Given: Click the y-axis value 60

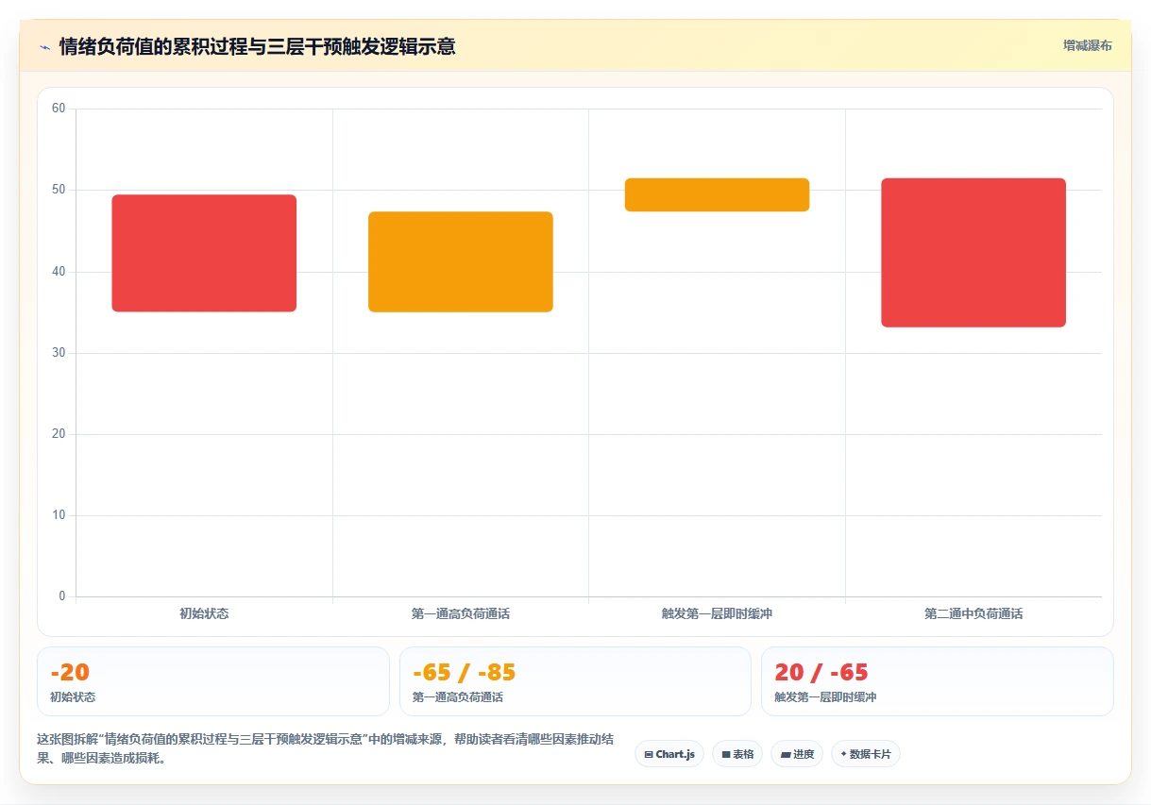Looking at the screenshot, I should pos(59,109).
